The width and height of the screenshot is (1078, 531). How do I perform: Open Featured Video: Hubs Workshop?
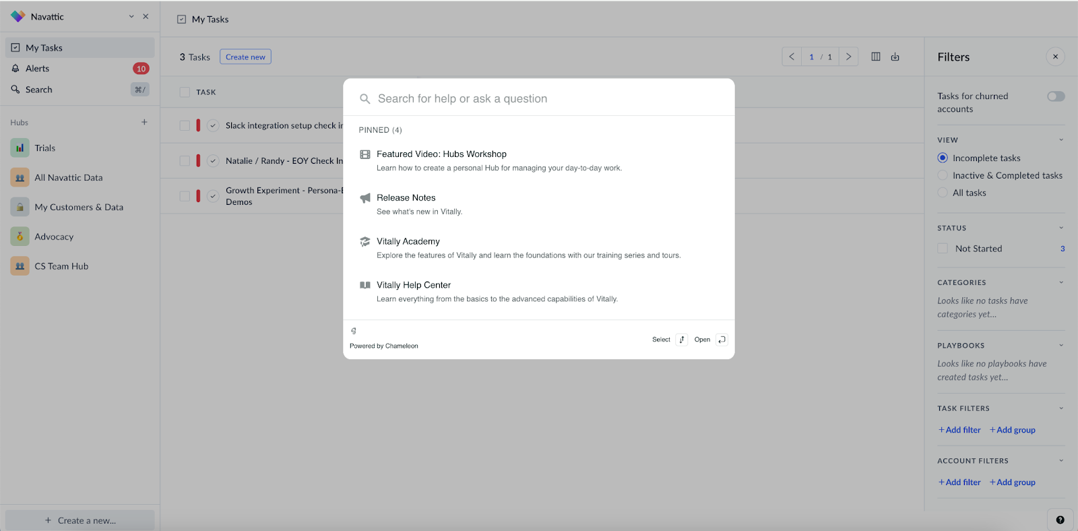539,161
